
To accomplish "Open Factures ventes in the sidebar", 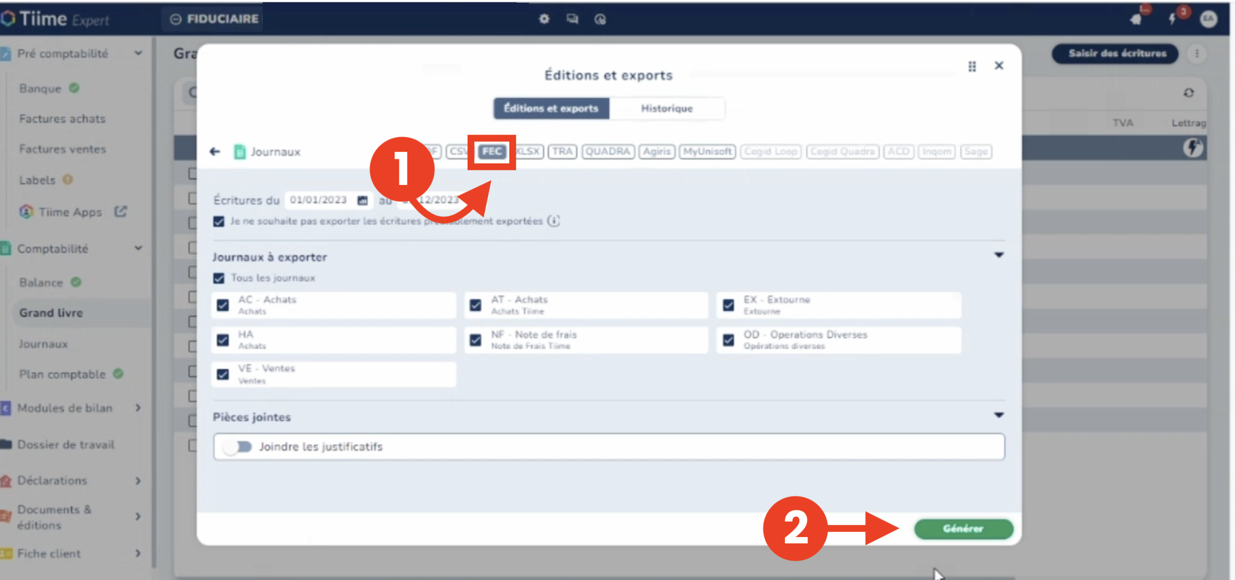I will tap(62, 150).
